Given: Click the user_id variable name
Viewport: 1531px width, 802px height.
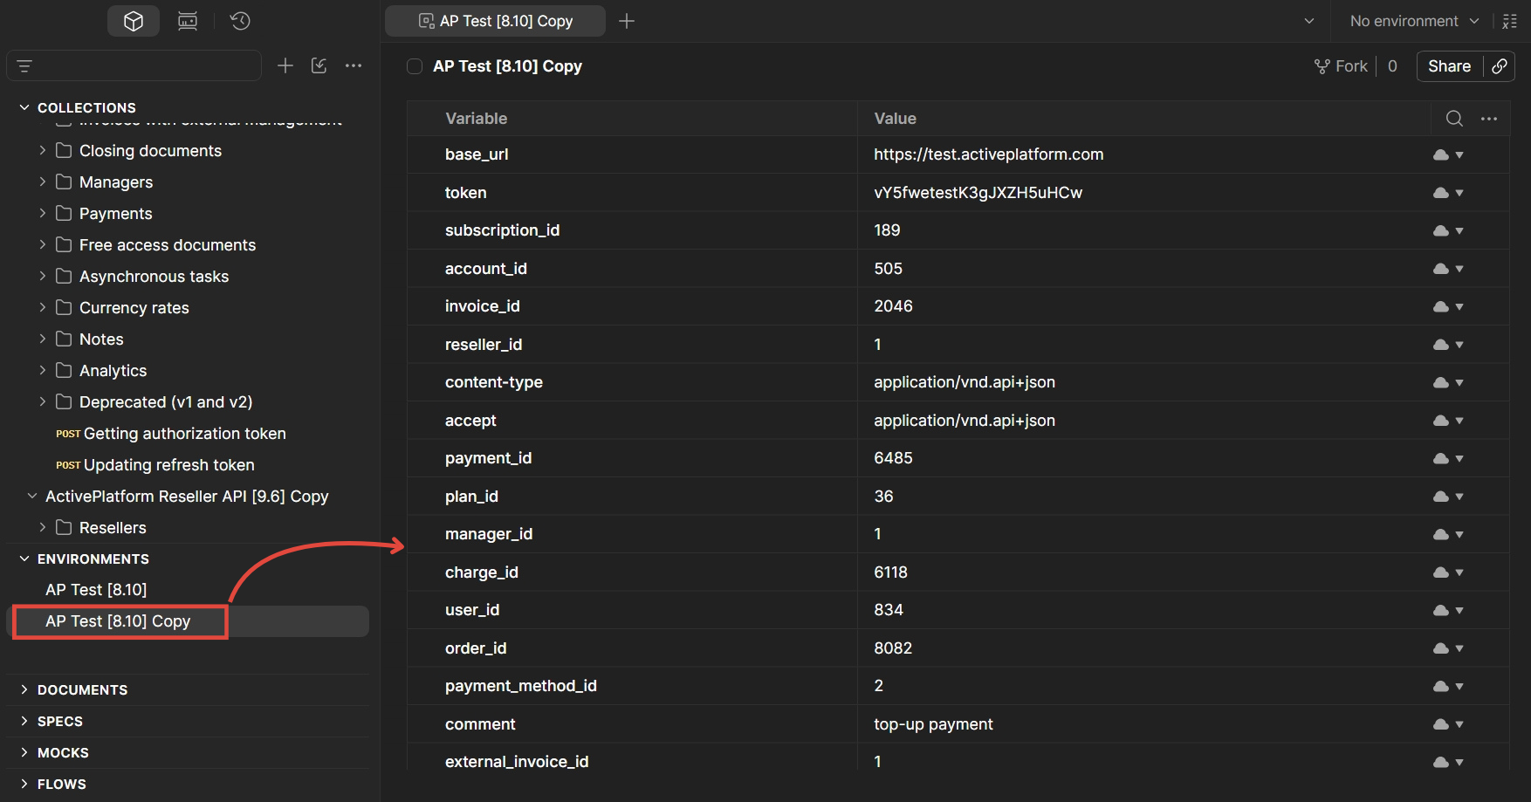Looking at the screenshot, I should 472,610.
